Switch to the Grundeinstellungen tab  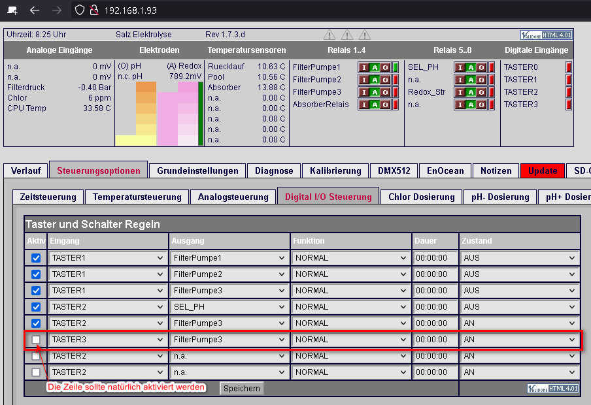point(197,170)
